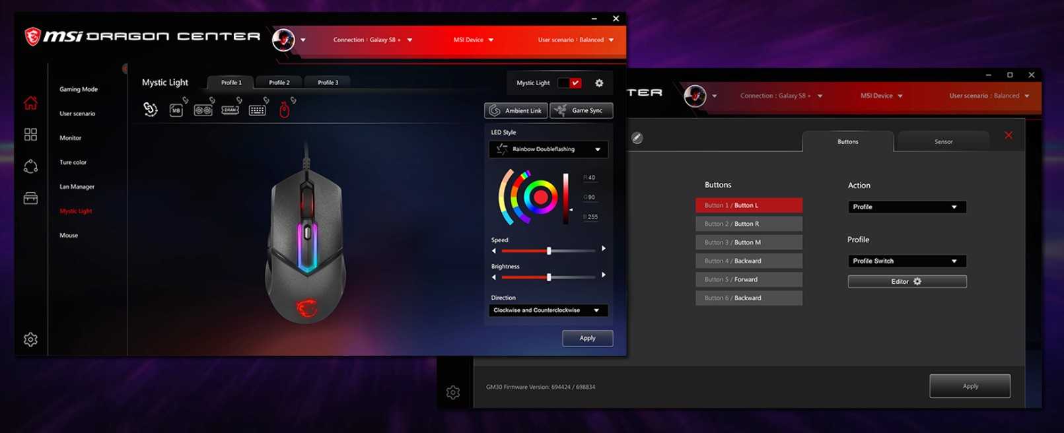Image resolution: width=1064 pixels, height=433 pixels.
Task: Click the Editor button
Action: 906,282
